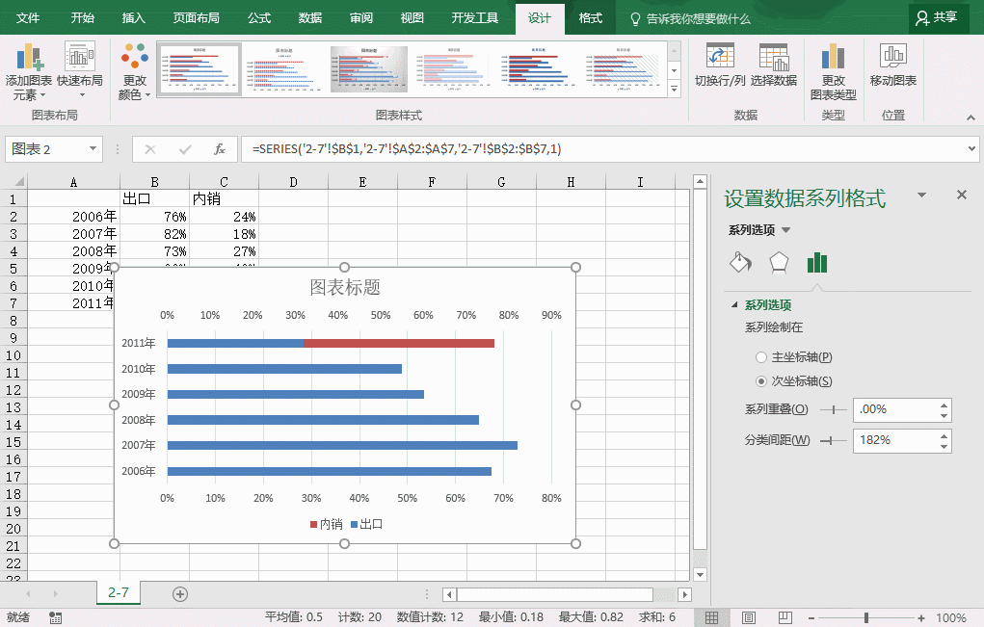984x627 pixels.
Task: Open 选择数据 dialog
Action: click(773, 58)
